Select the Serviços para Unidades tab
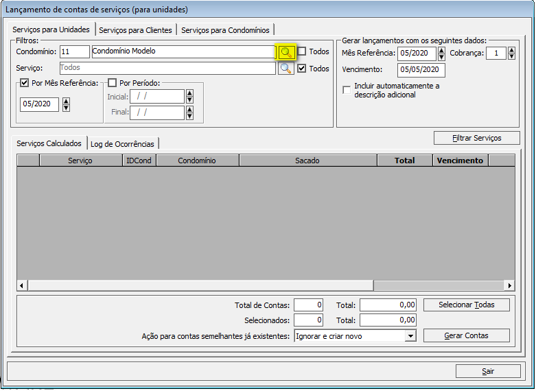The height and width of the screenshot is (391, 536). 51,29
